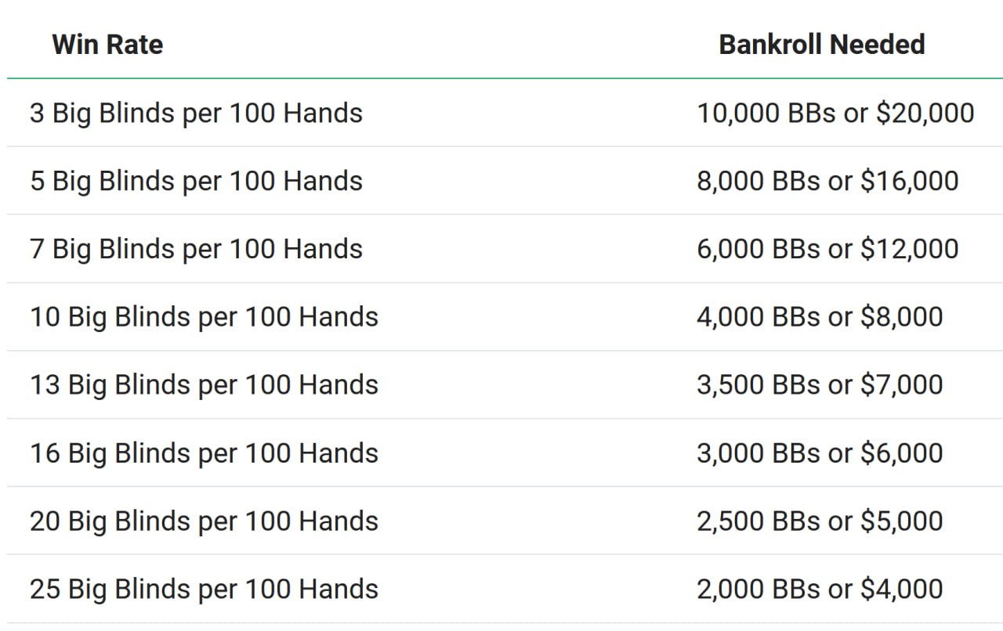Select the 25 Big Blinds per 100 Hands cell
Image resolution: width=1003 pixels, height=631 pixels.
pyautogui.click(x=204, y=590)
